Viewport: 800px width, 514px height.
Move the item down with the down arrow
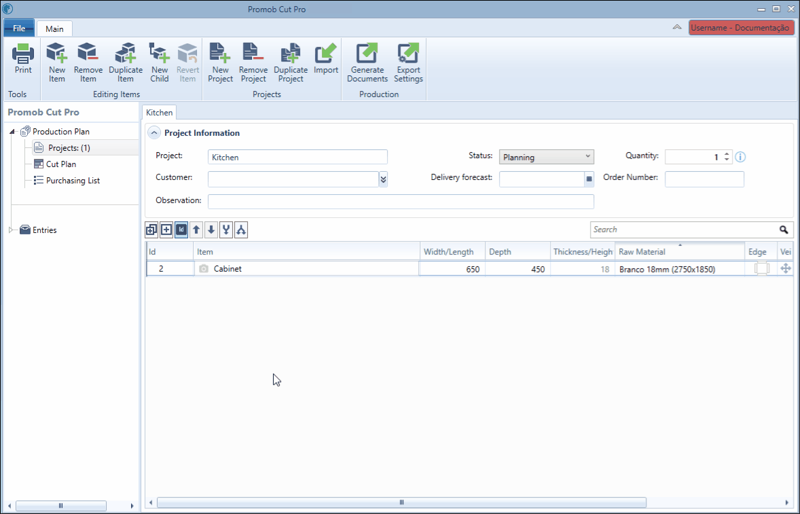tap(211, 230)
